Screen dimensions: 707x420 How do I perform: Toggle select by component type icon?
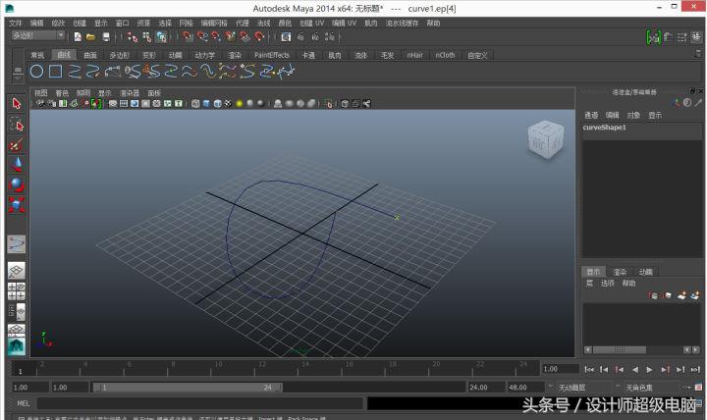pyautogui.click(x=161, y=37)
